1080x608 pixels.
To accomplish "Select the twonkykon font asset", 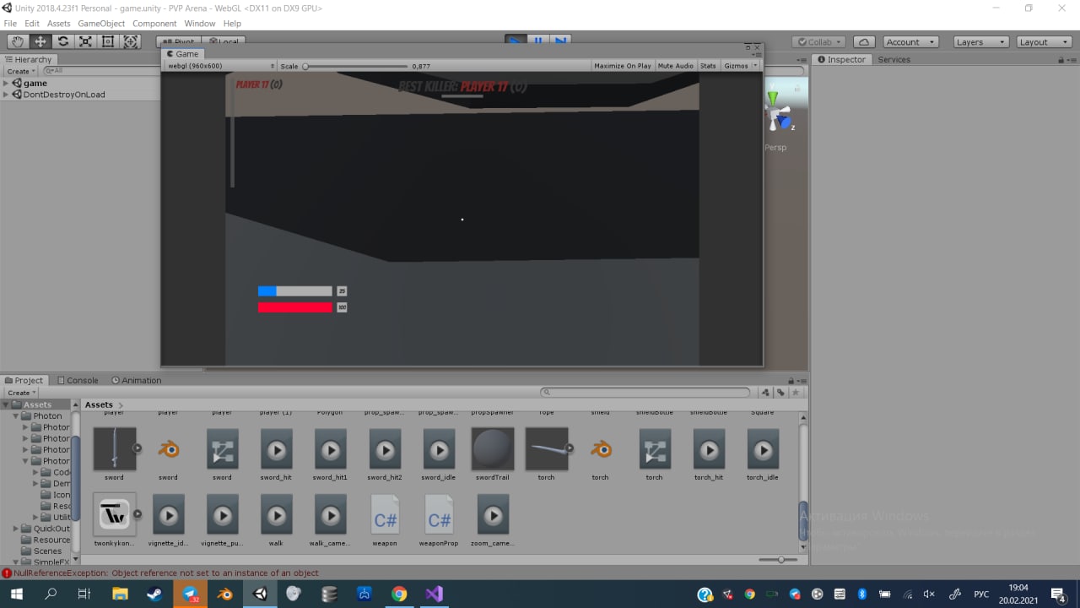I will click(114, 520).
